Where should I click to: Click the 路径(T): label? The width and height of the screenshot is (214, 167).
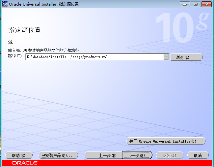(x=16, y=56)
